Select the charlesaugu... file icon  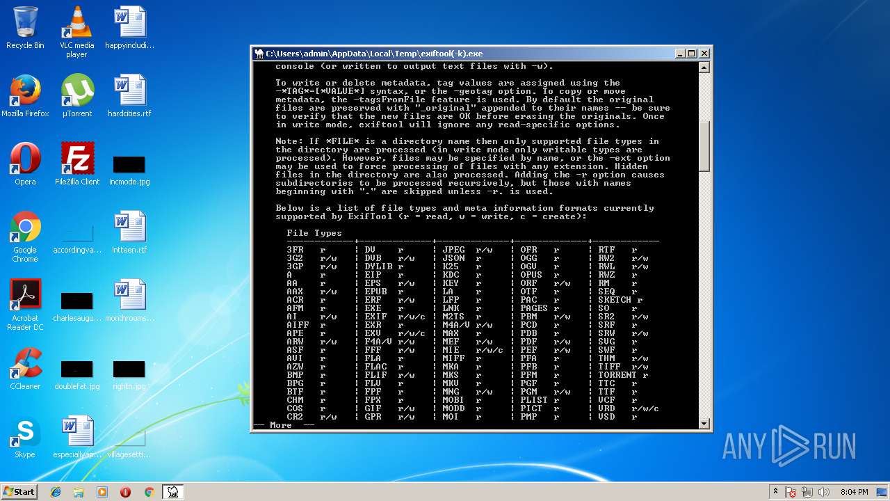(76, 307)
